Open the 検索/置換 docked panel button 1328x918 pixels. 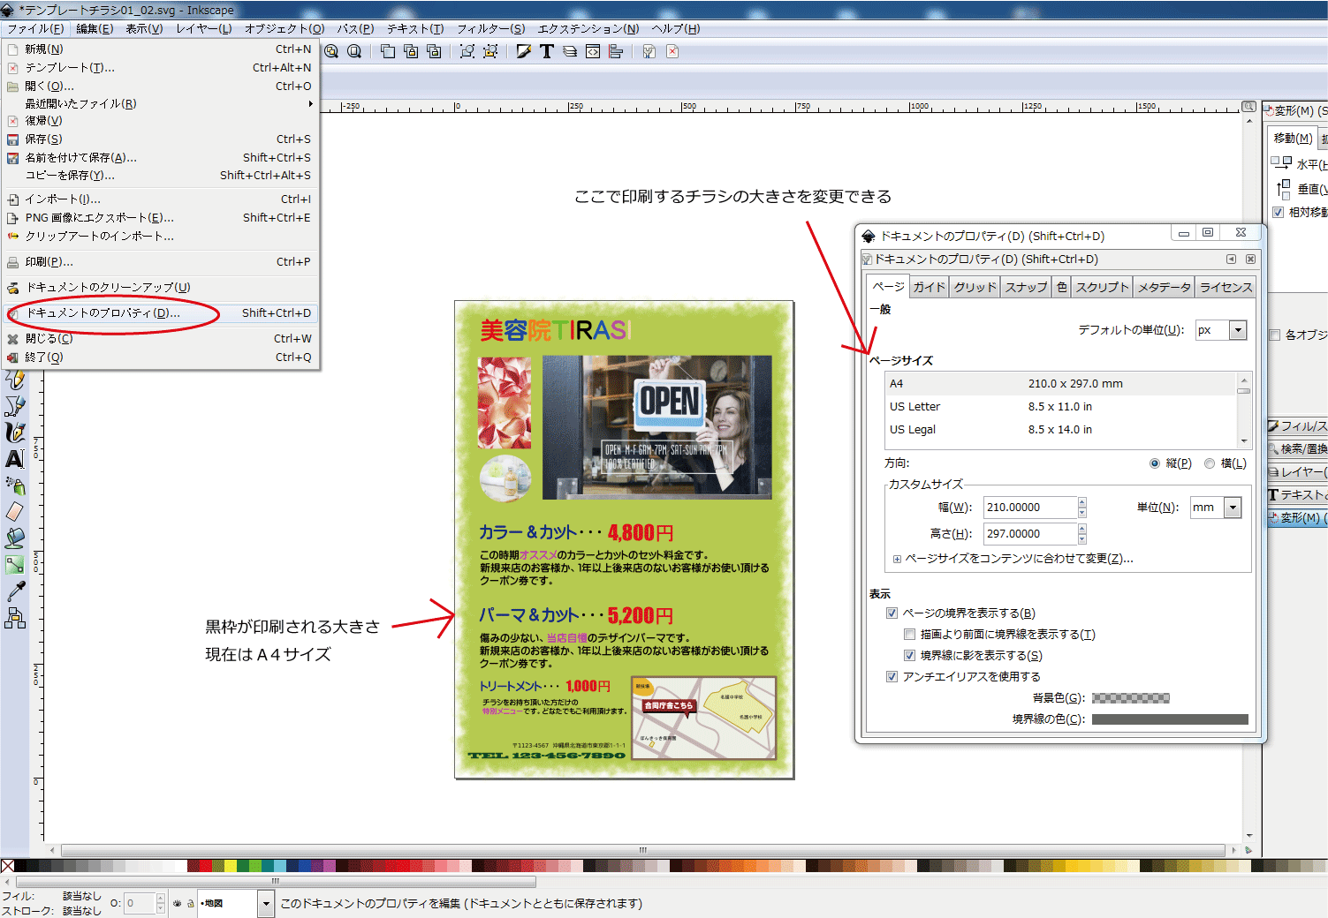pyautogui.click(x=1297, y=448)
